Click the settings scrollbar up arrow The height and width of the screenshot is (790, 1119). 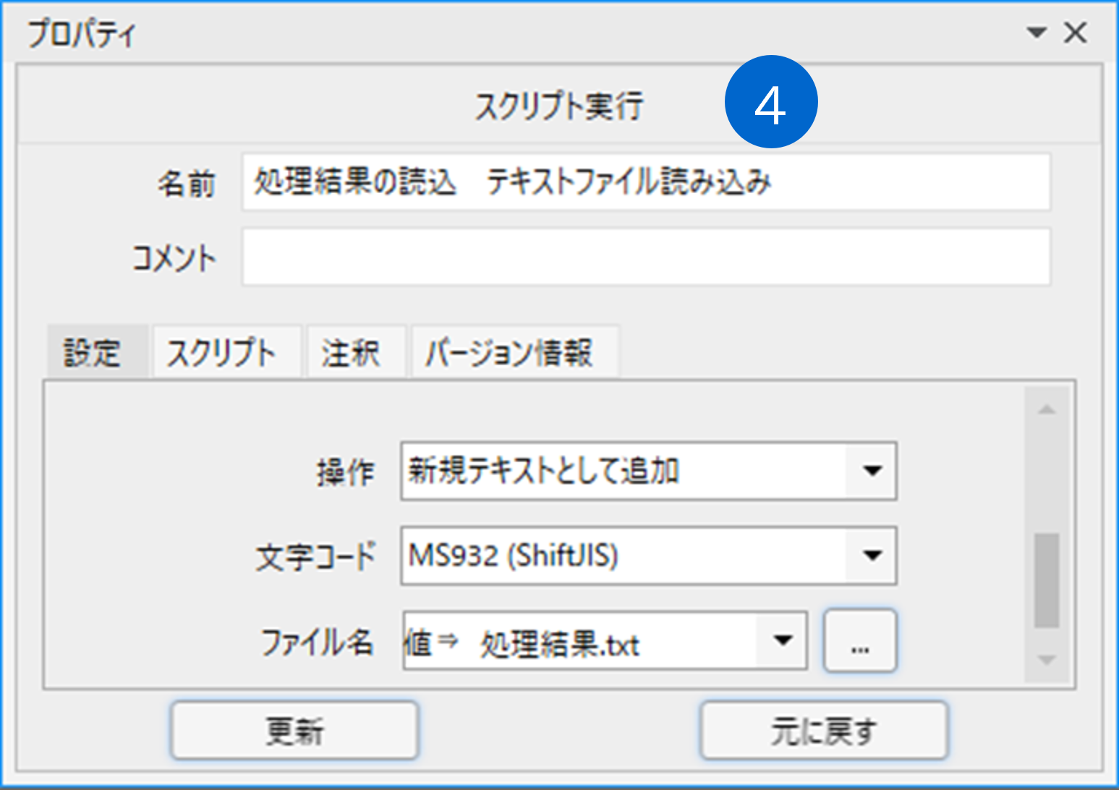point(1046,409)
